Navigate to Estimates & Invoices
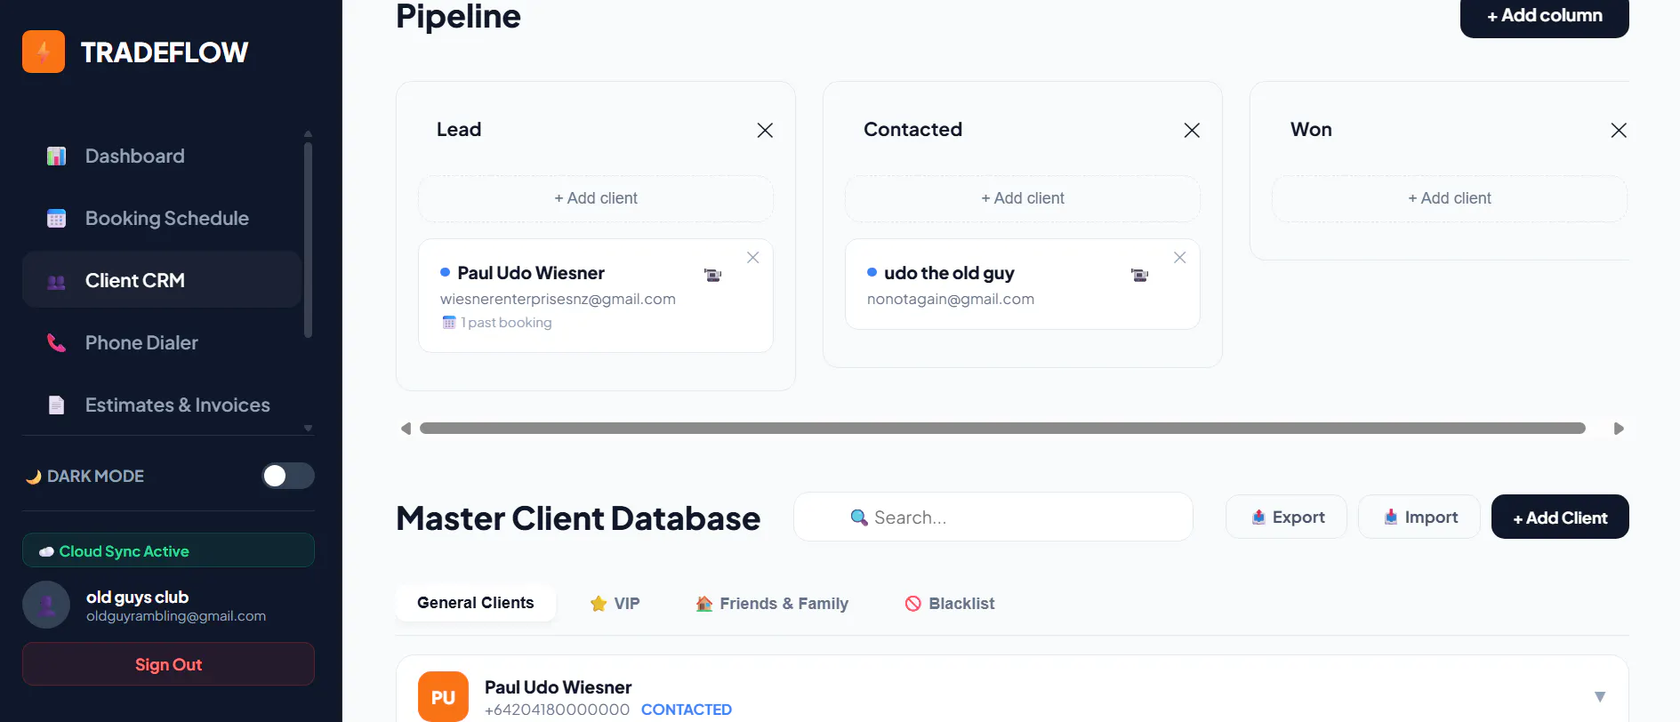This screenshot has width=1680, height=722. pos(162,405)
